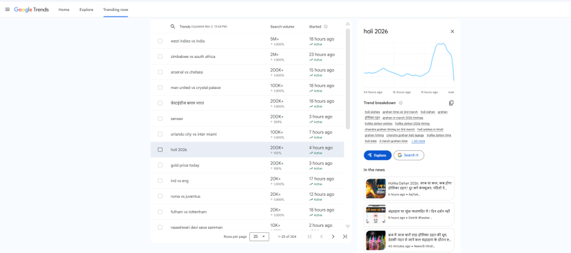Viewport: 571px width, 253px height.
Task: Click the holi date breakdown term
Action: tap(371, 141)
